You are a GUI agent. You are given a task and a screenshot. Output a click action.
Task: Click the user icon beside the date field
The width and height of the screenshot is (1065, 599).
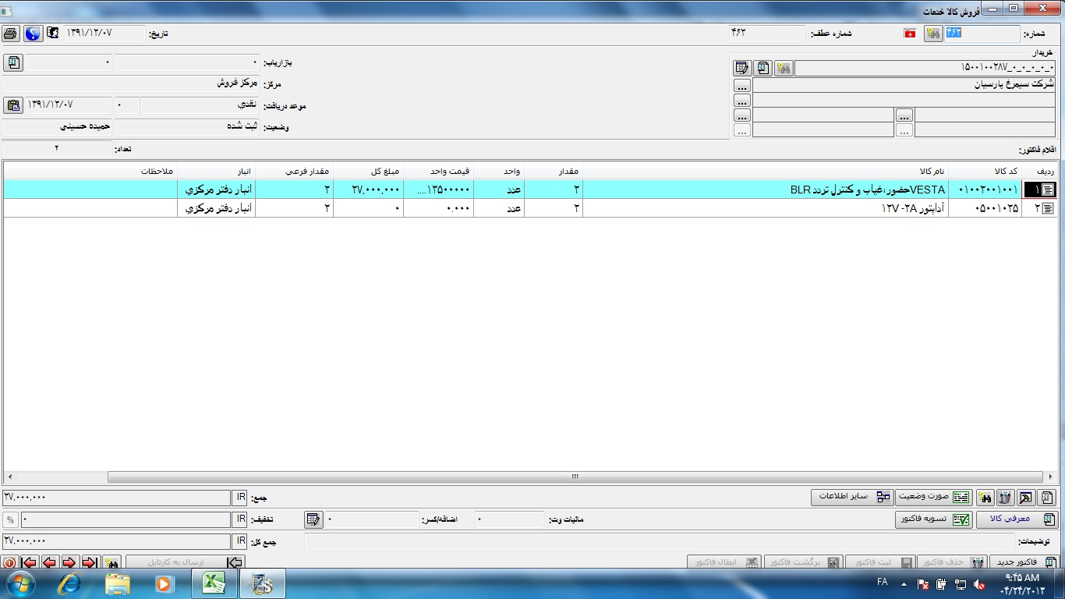(x=53, y=33)
